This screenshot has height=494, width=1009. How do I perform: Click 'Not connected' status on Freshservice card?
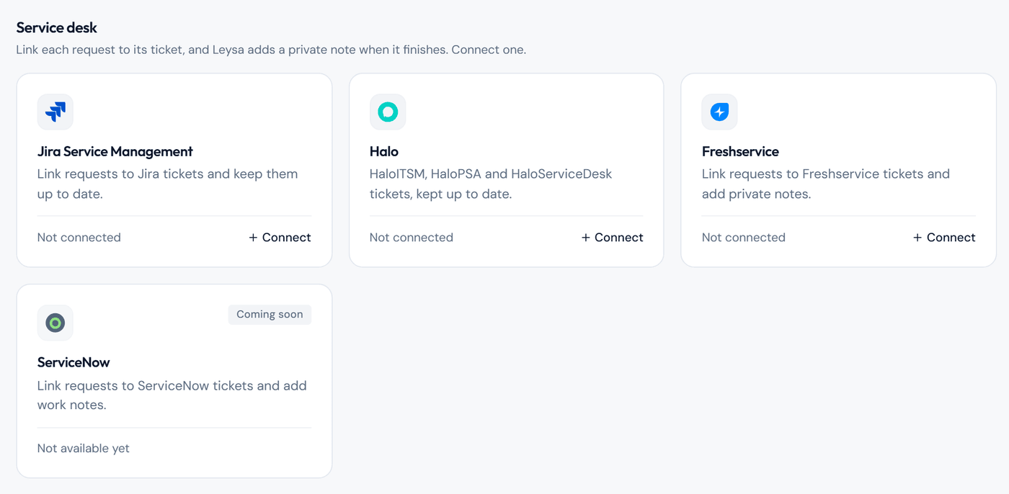click(744, 238)
